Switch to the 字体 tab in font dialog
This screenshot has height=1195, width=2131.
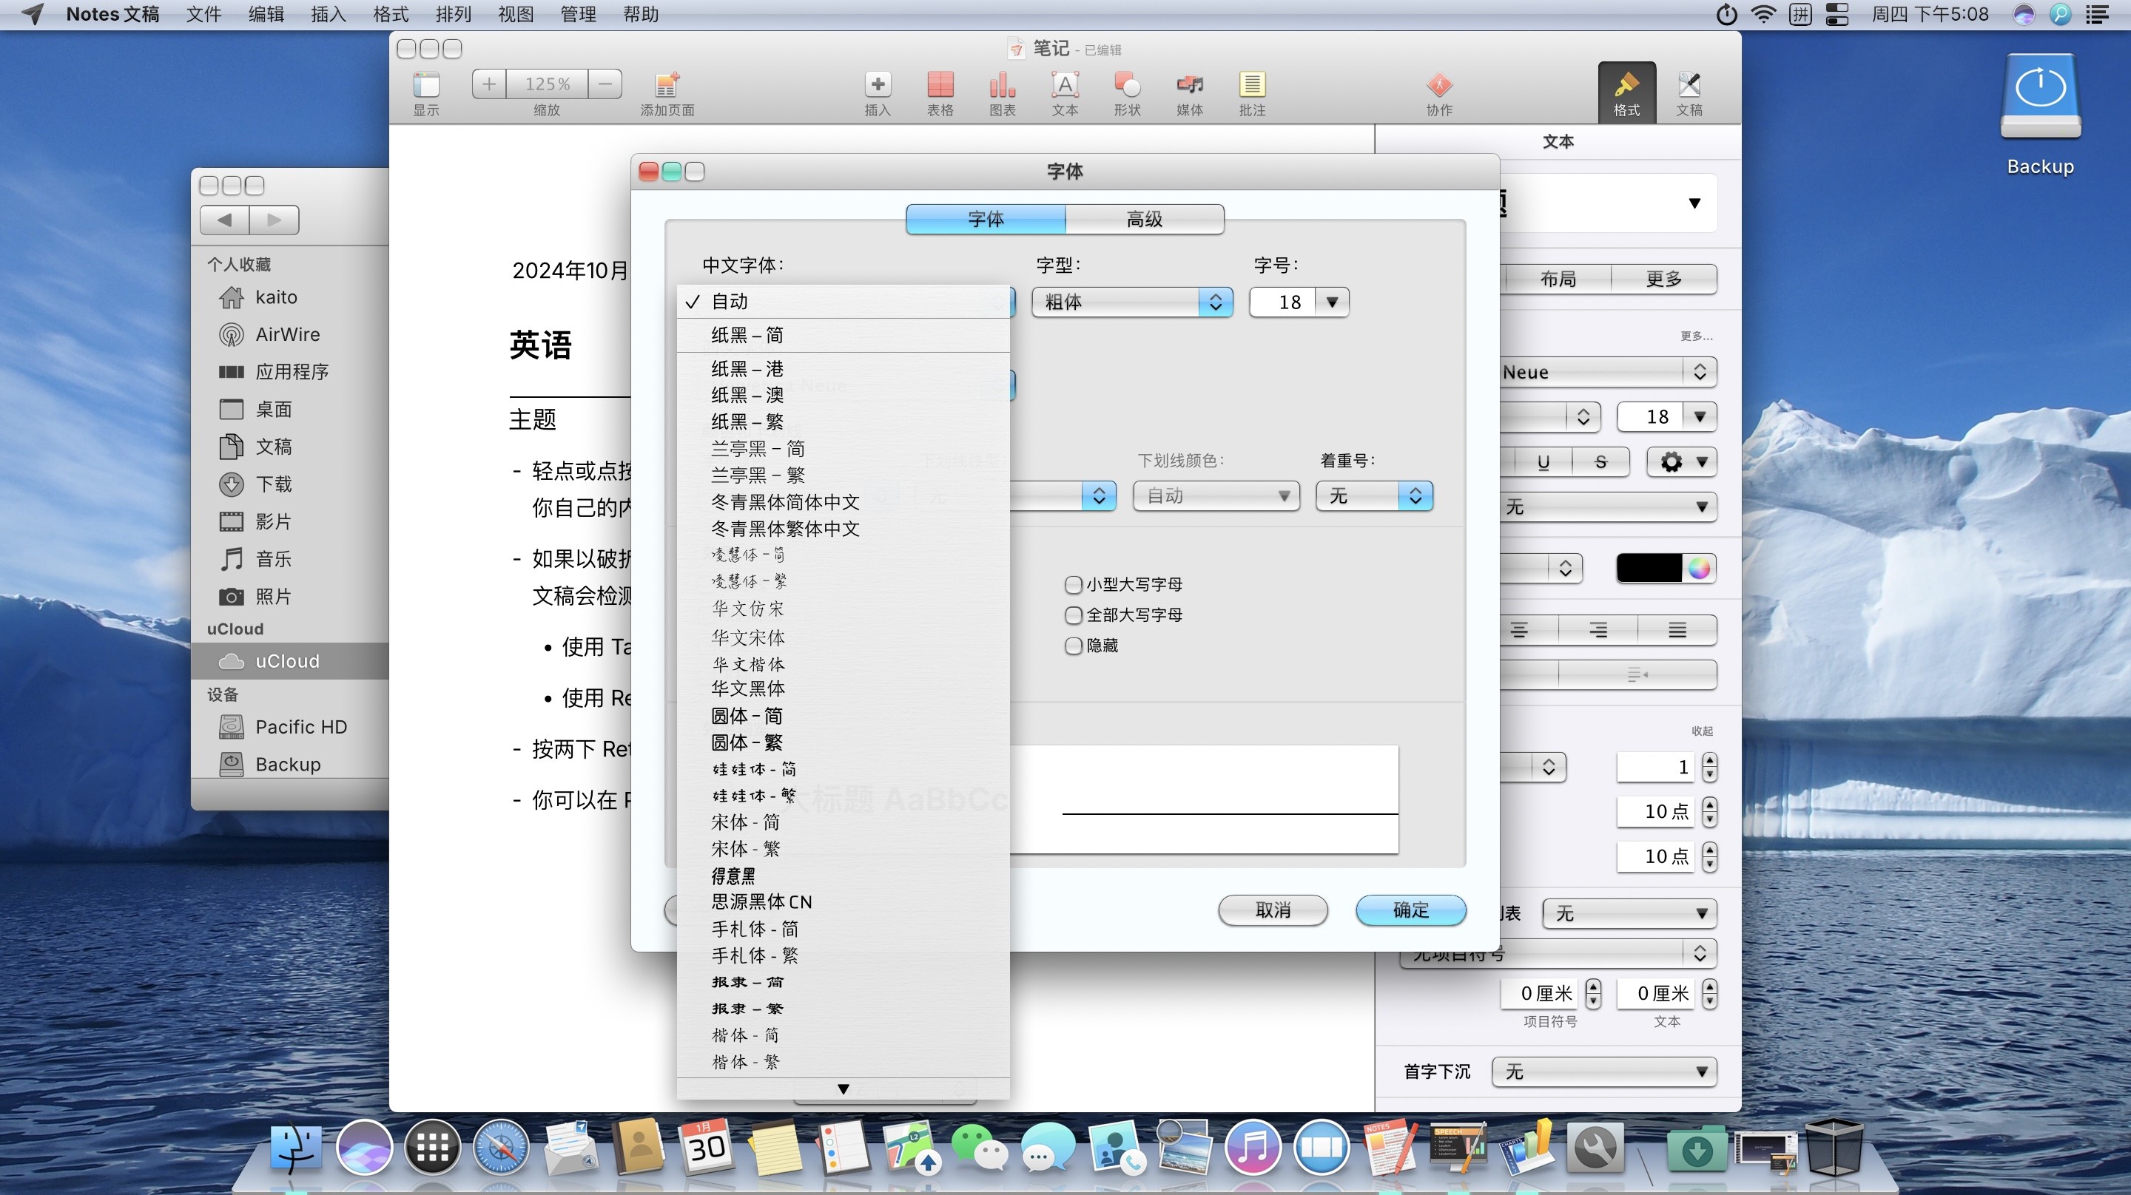pos(986,219)
